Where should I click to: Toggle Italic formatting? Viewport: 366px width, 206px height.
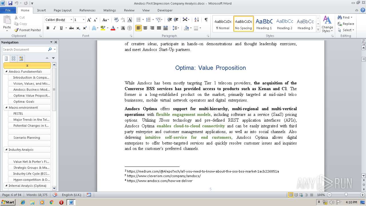click(54, 28)
